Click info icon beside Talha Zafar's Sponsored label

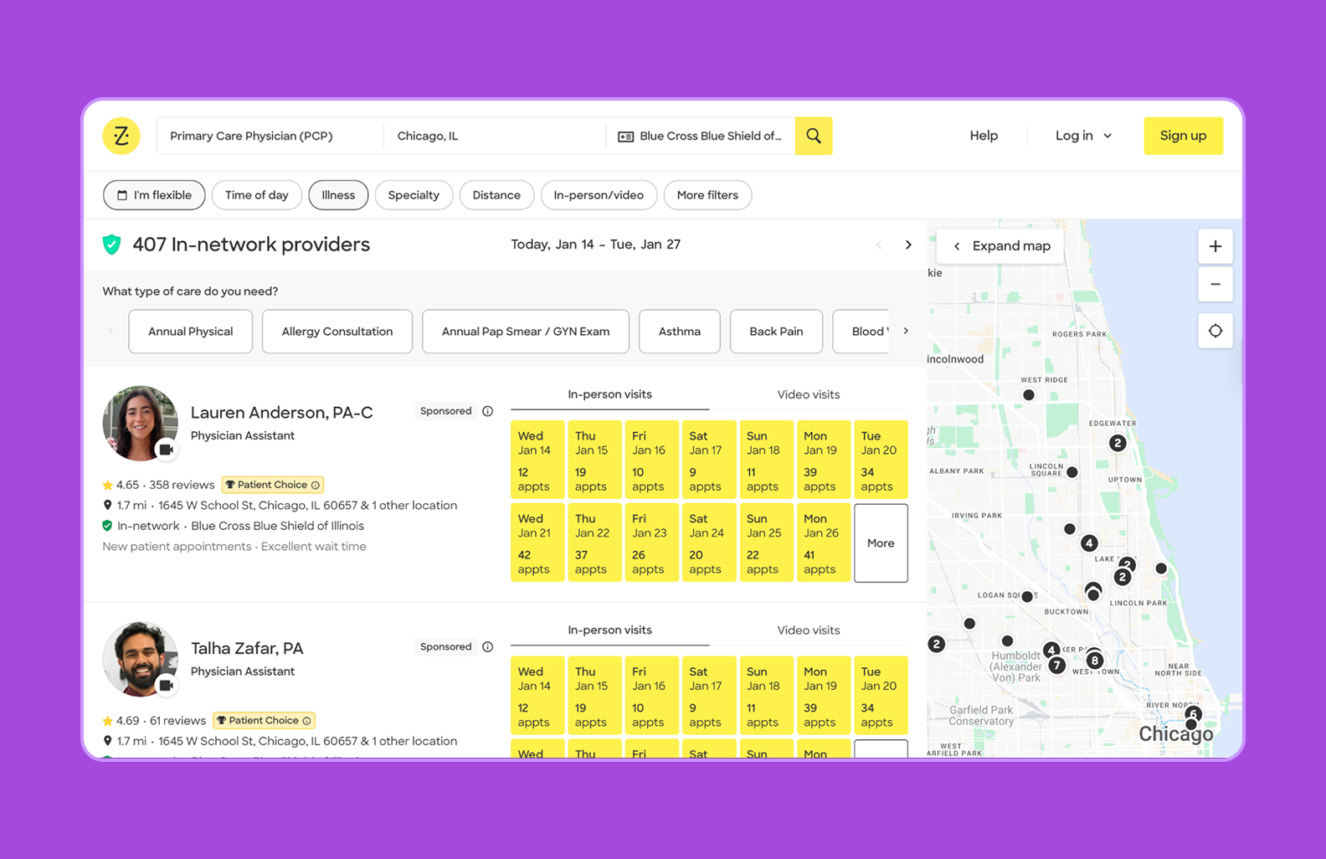[x=488, y=647]
